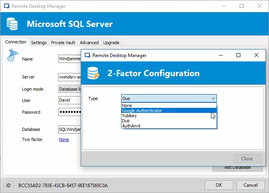Switch to the Settings tab
Image resolution: width=269 pixels, height=193 pixels.
pos(39,43)
